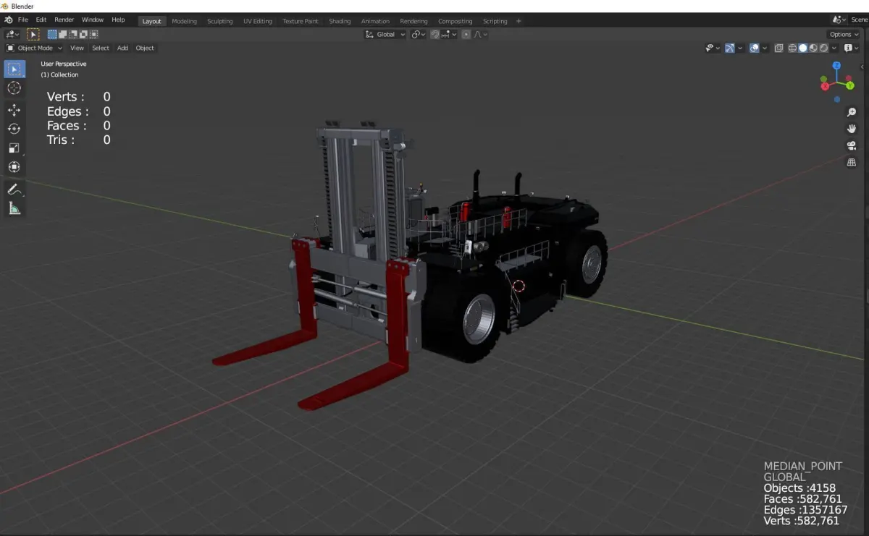Toggle X-ray mode
The width and height of the screenshot is (869, 536).
[x=778, y=48]
